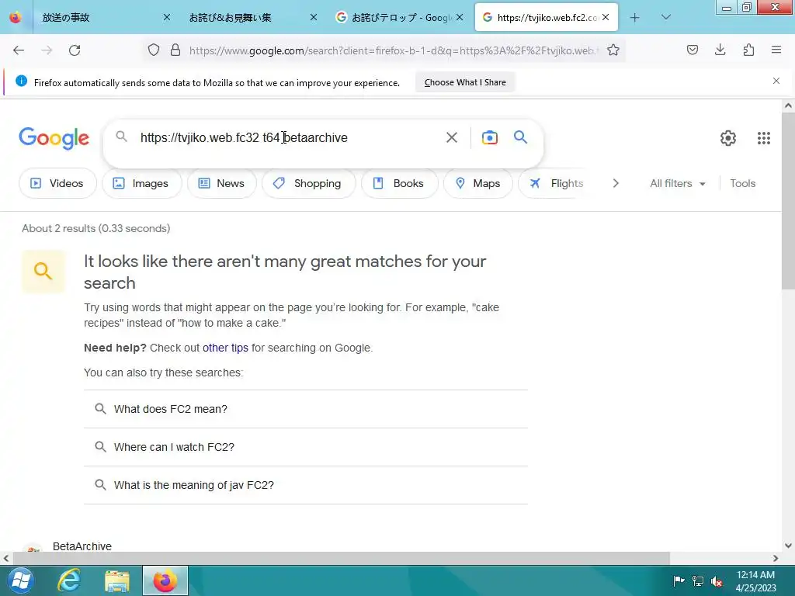Close the 放送の事故 tab
Viewport: 795px width, 596px height.
(x=166, y=17)
